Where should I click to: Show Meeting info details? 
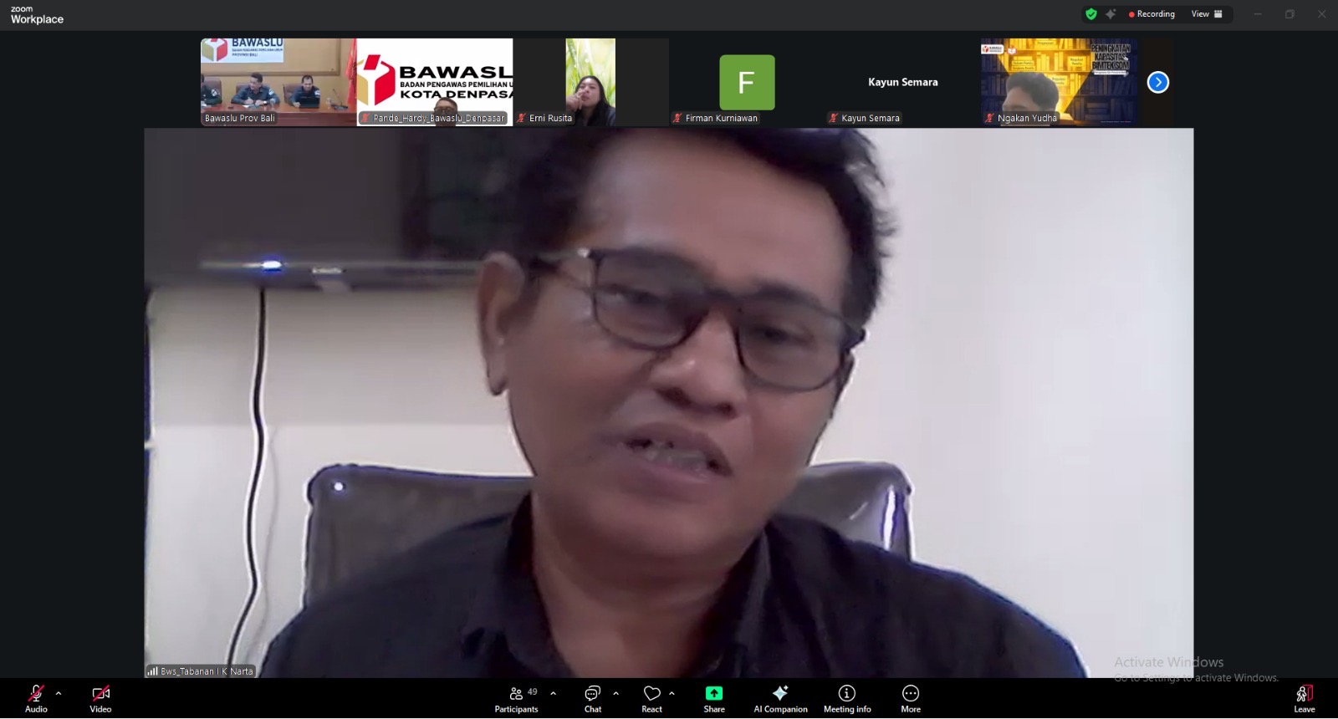coord(847,698)
